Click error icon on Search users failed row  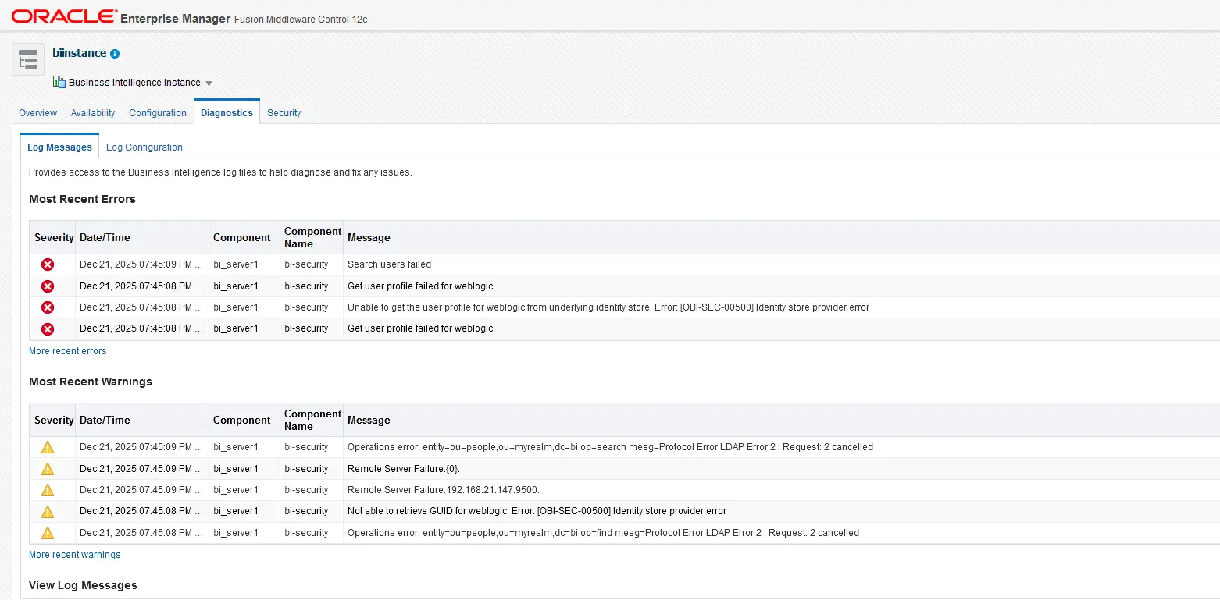[x=48, y=264]
